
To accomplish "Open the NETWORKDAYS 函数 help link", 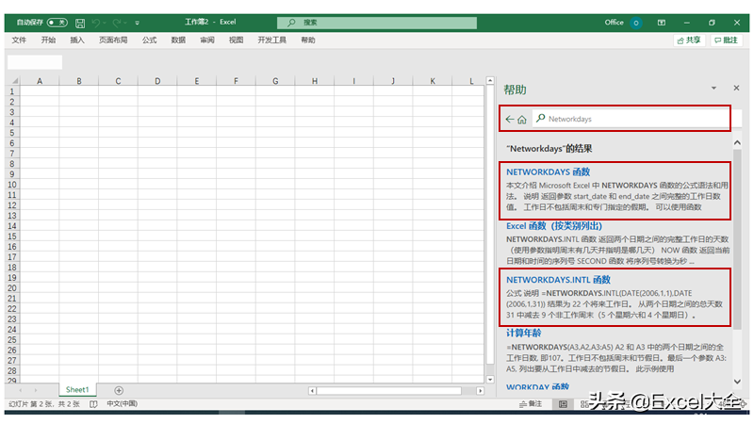I will click(x=548, y=171).
